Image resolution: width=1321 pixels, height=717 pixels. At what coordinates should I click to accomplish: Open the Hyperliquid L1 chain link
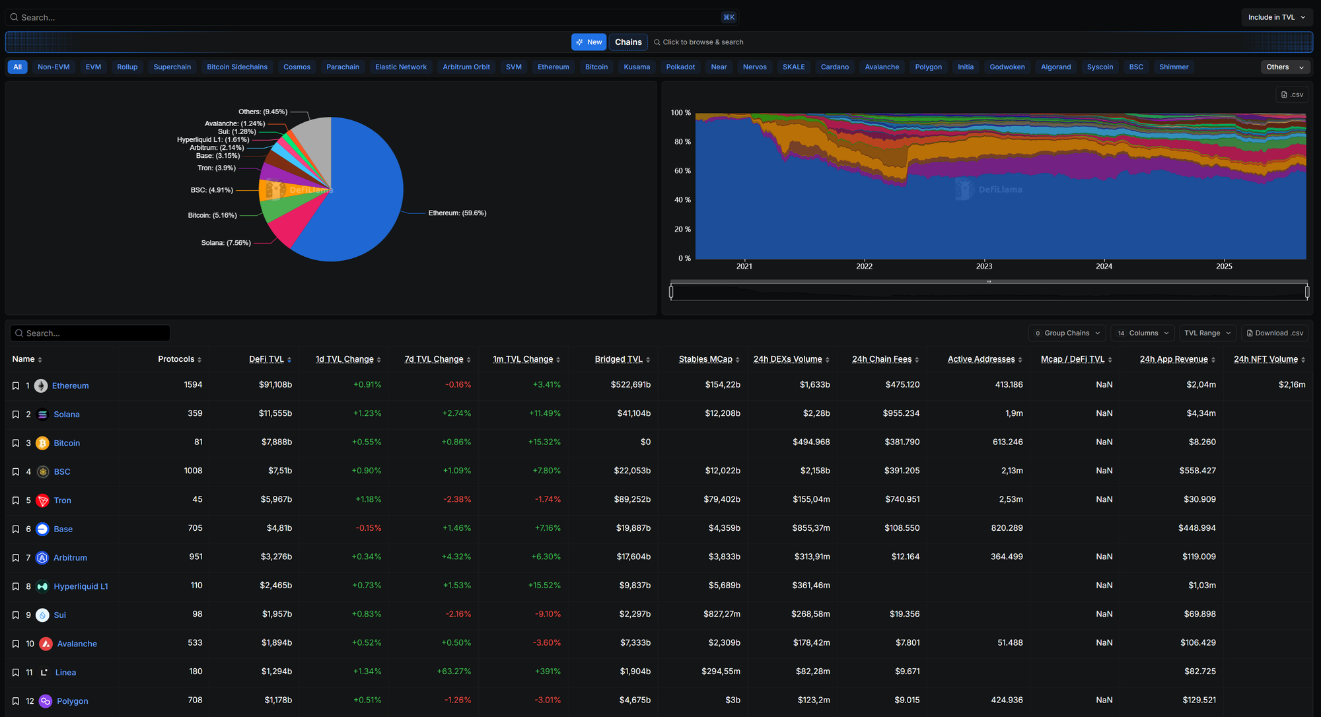(x=81, y=586)
